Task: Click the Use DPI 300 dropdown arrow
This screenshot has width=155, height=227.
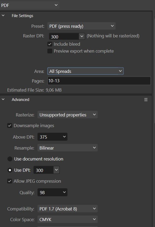Action: point(56,170)
